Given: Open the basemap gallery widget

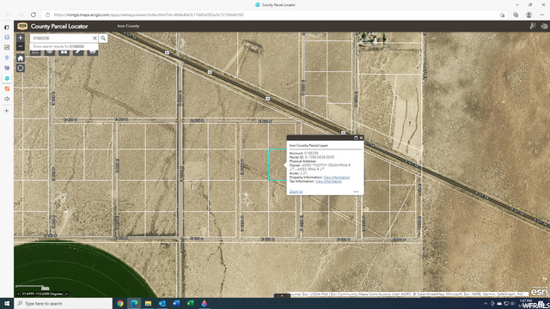Looking at the screenshot, I should coord(64,52).
